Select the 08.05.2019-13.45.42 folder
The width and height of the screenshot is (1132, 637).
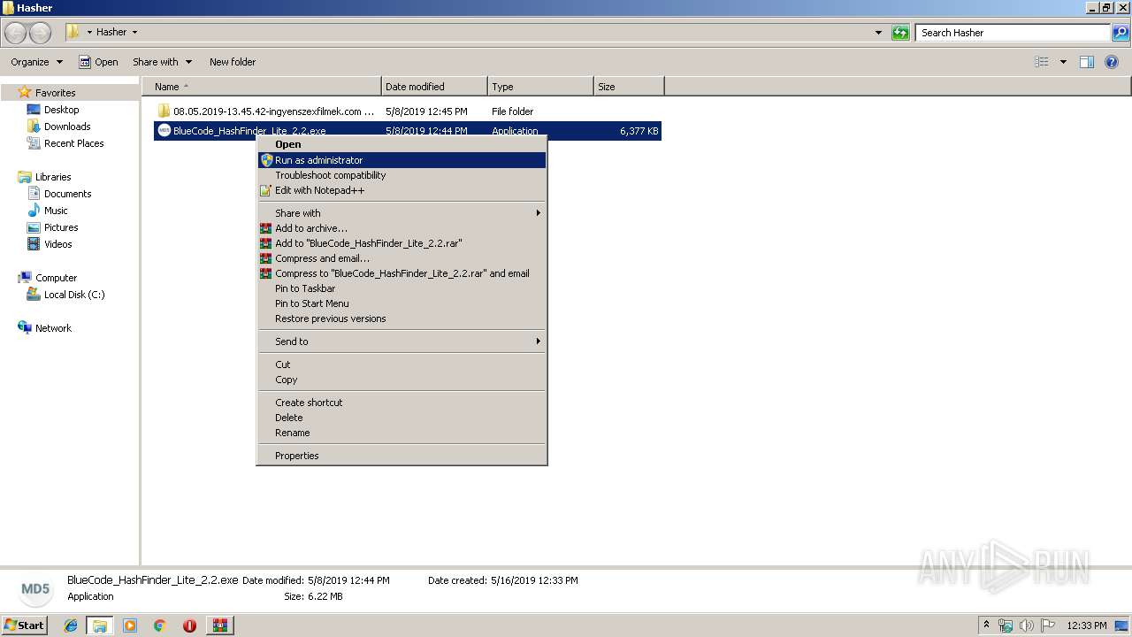click(274, 111)
